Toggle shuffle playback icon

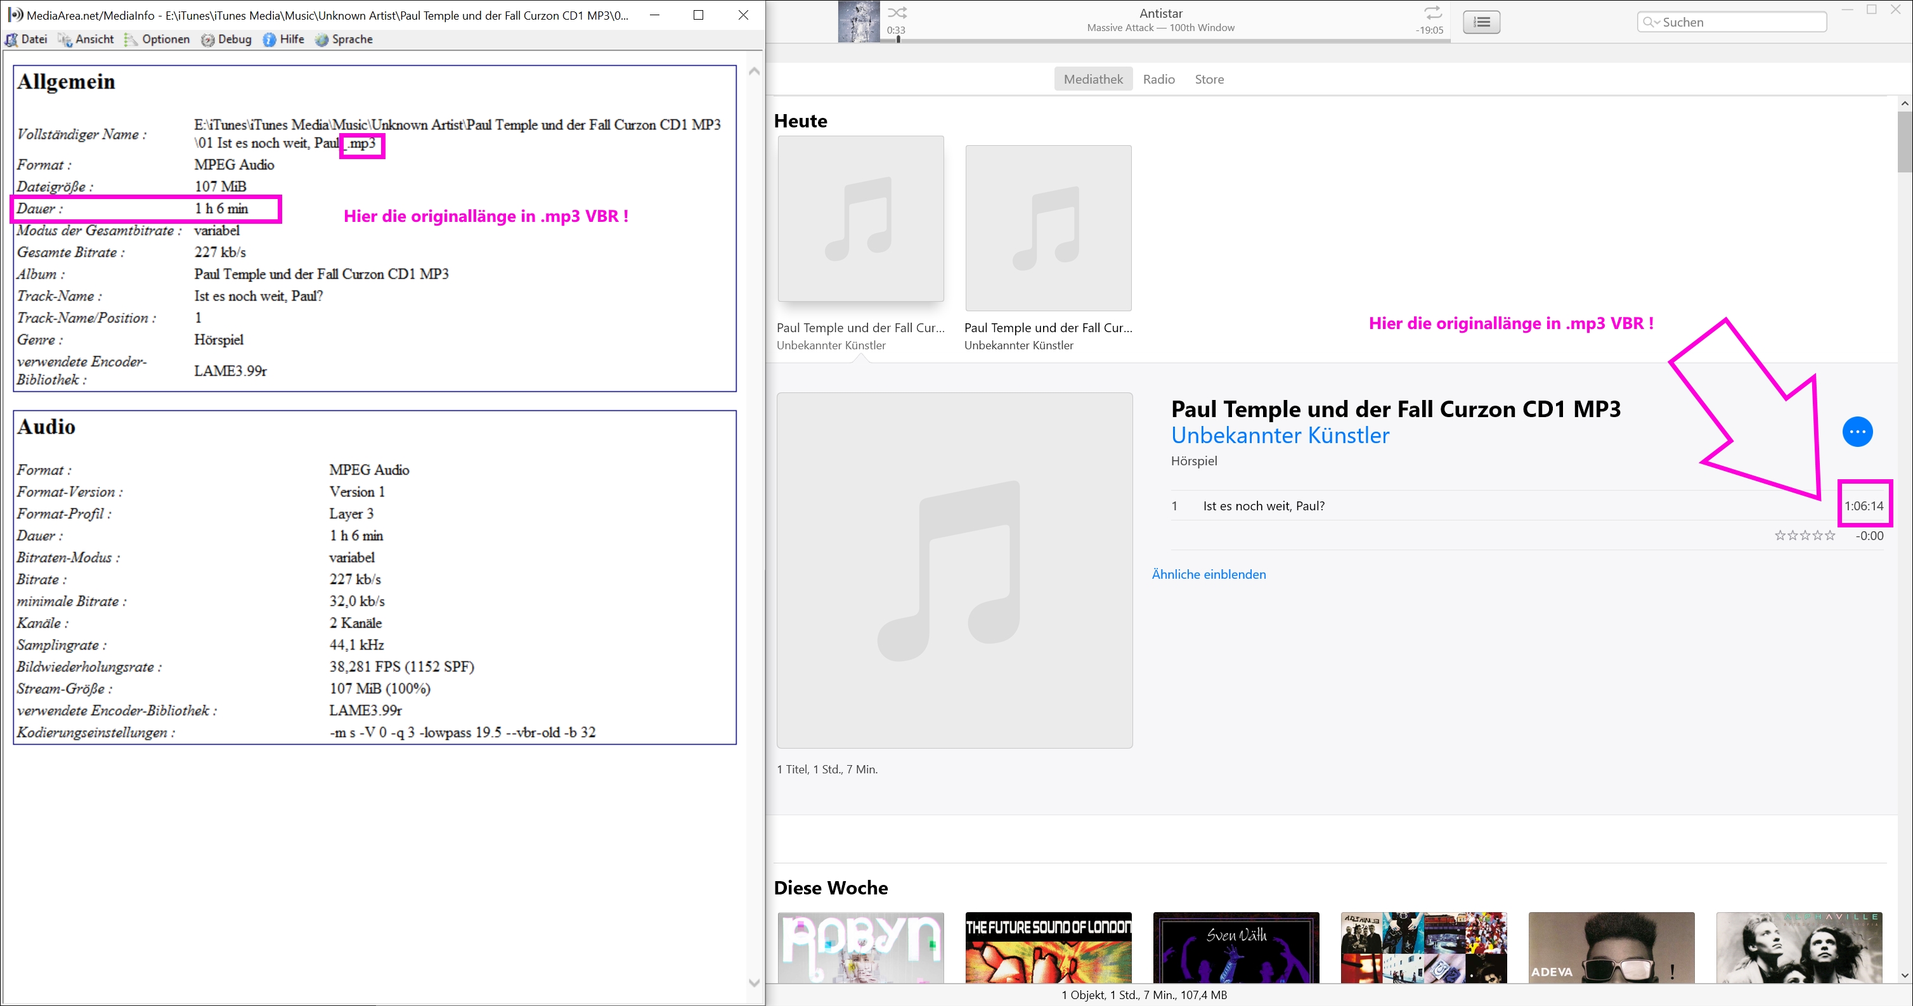[x=897, y=13]
